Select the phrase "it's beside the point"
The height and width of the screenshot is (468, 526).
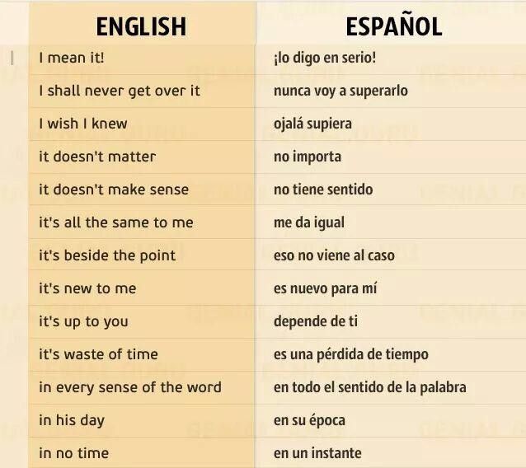107,255
